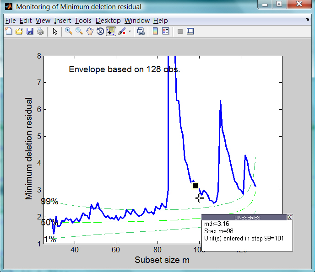Activate the Pan hand tool
The image size is (315, 272).
tap(90, 32)
